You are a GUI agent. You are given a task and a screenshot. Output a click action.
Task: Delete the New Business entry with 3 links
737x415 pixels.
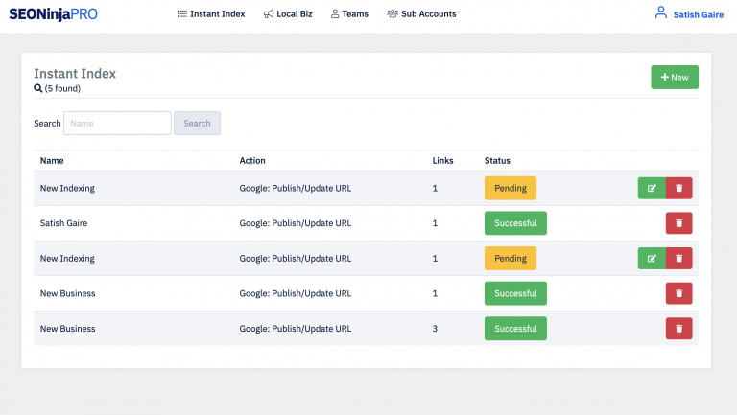coord(678,329)
